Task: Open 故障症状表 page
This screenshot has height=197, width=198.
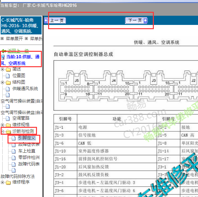Action: point(29,144)
